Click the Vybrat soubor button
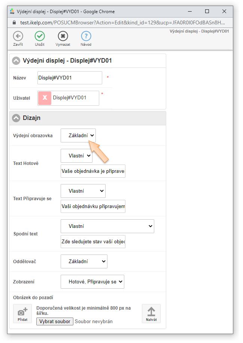Screen dimensions: 243x343 click(55, 321)
